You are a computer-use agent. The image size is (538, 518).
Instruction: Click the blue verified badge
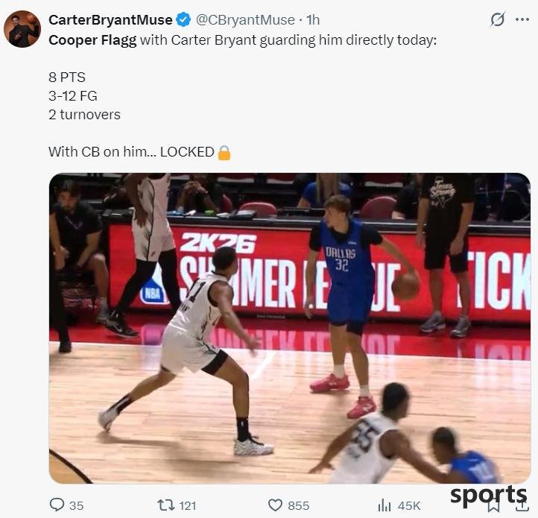[x=183, y=19]
